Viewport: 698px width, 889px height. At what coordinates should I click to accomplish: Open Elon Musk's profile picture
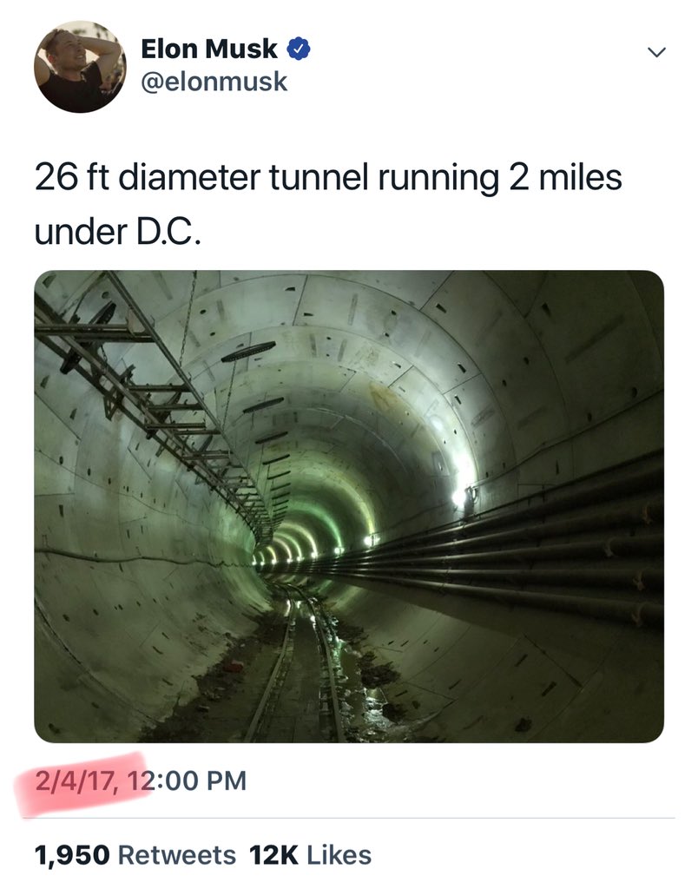(80, 67)
